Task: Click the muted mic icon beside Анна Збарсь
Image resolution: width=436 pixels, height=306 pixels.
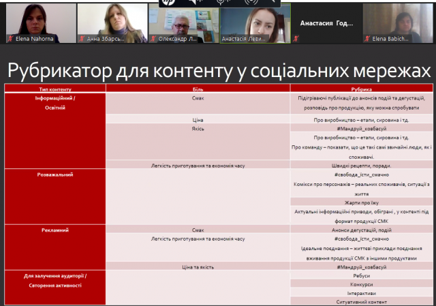Action: pyautogui.click(x=82, y=39)
